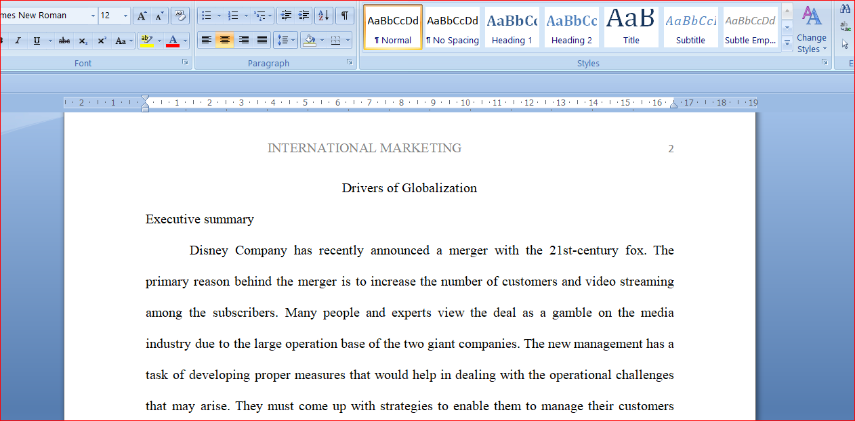Click the Shading paint bucket
The image size is (855, 421).
(310, 41)
